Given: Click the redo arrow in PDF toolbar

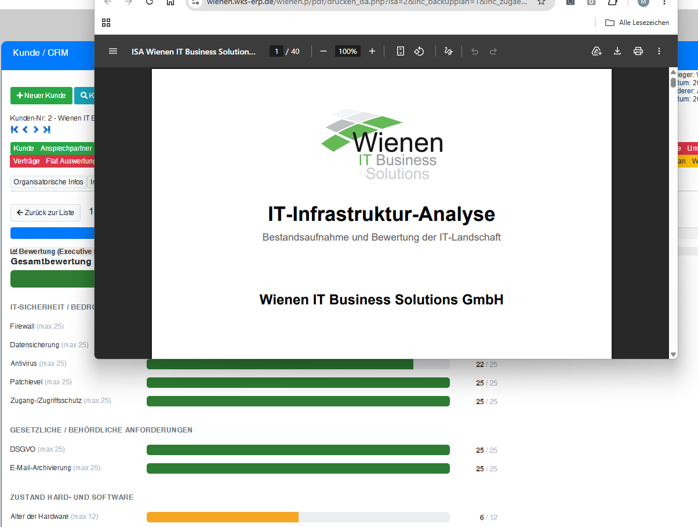Looking at the screenshot, I should tap(493, 51).
